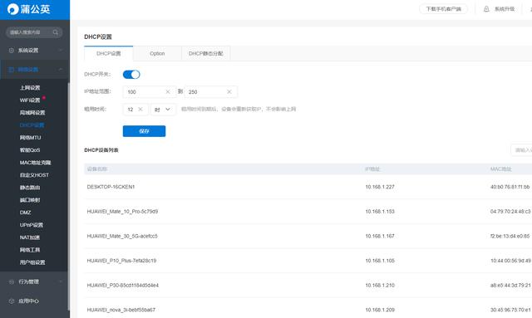Image resolution: width=532 pixels, height=318 pixels.
Task: Open 网络工具 in the sidebar
Action: [x=30, y=250]
